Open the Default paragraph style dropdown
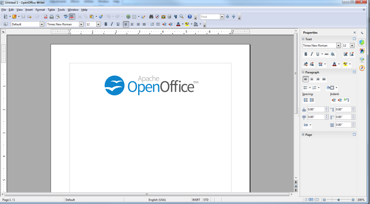370x204 pixels. tap(42, 24)
